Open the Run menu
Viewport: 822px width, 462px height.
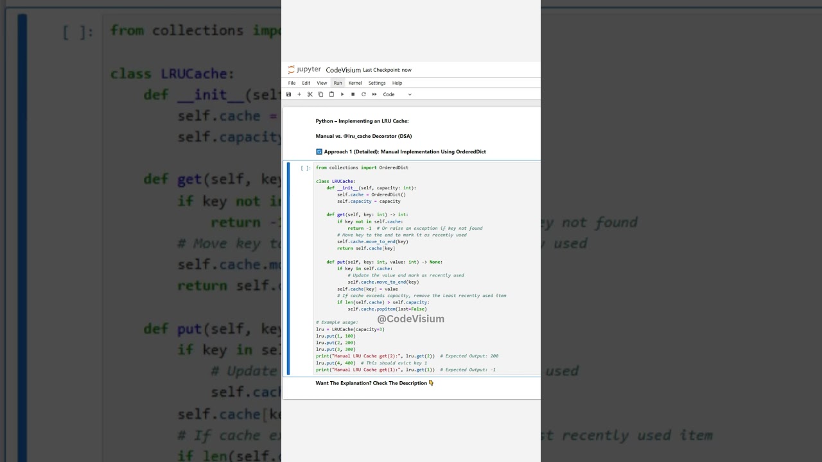pos(338,83)
